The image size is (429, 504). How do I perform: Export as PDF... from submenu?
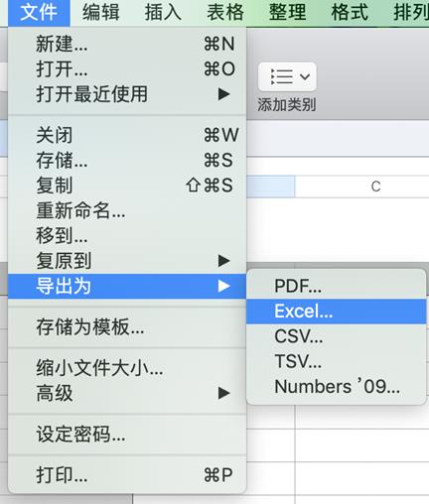[x=337, y=286]
